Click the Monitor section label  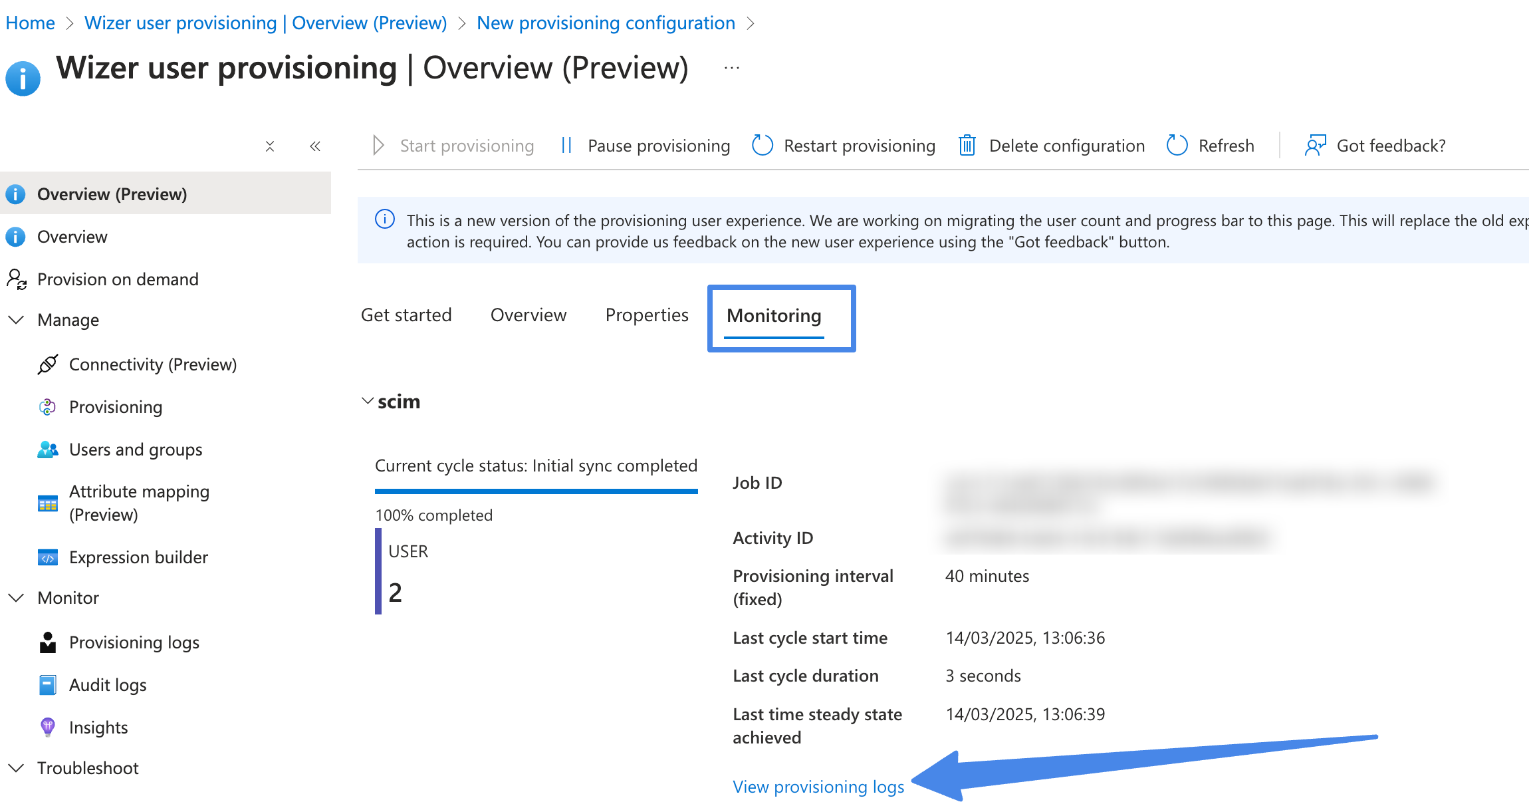point(68,598)
